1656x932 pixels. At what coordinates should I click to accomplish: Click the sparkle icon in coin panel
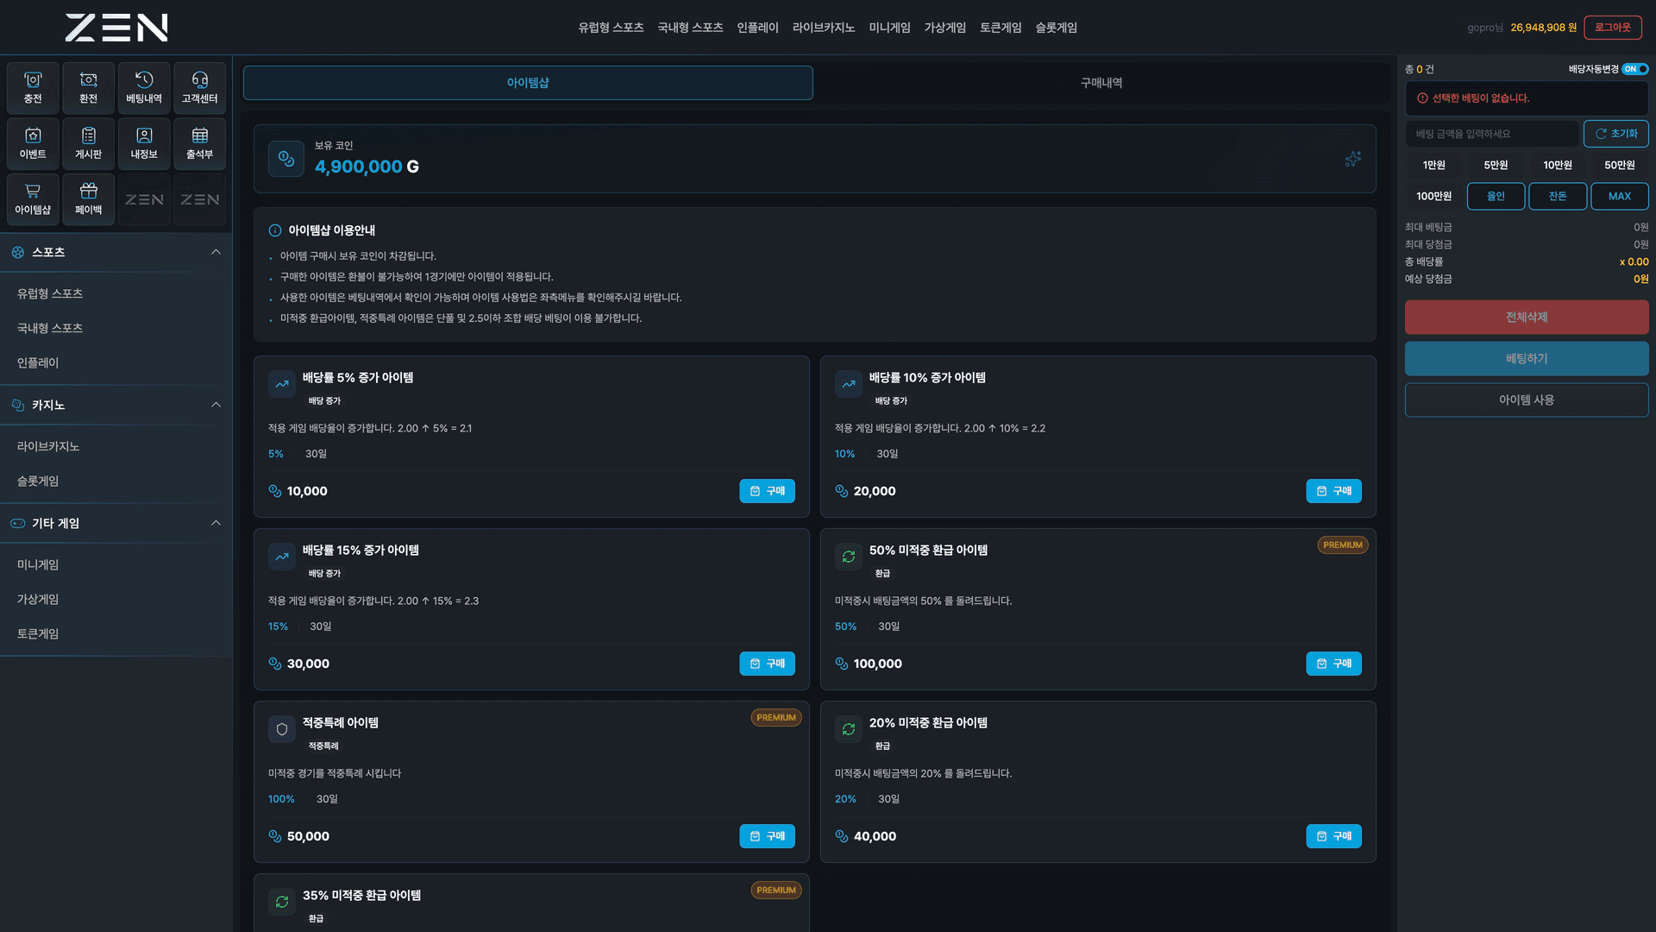(x=1352, y=159)
